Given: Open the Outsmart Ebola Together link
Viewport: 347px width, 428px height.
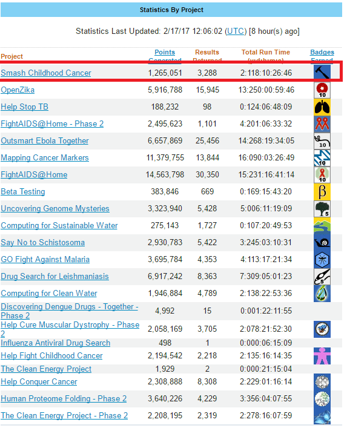Looking at the screenshot, I should pyautogui.click(x=45, y=140).
